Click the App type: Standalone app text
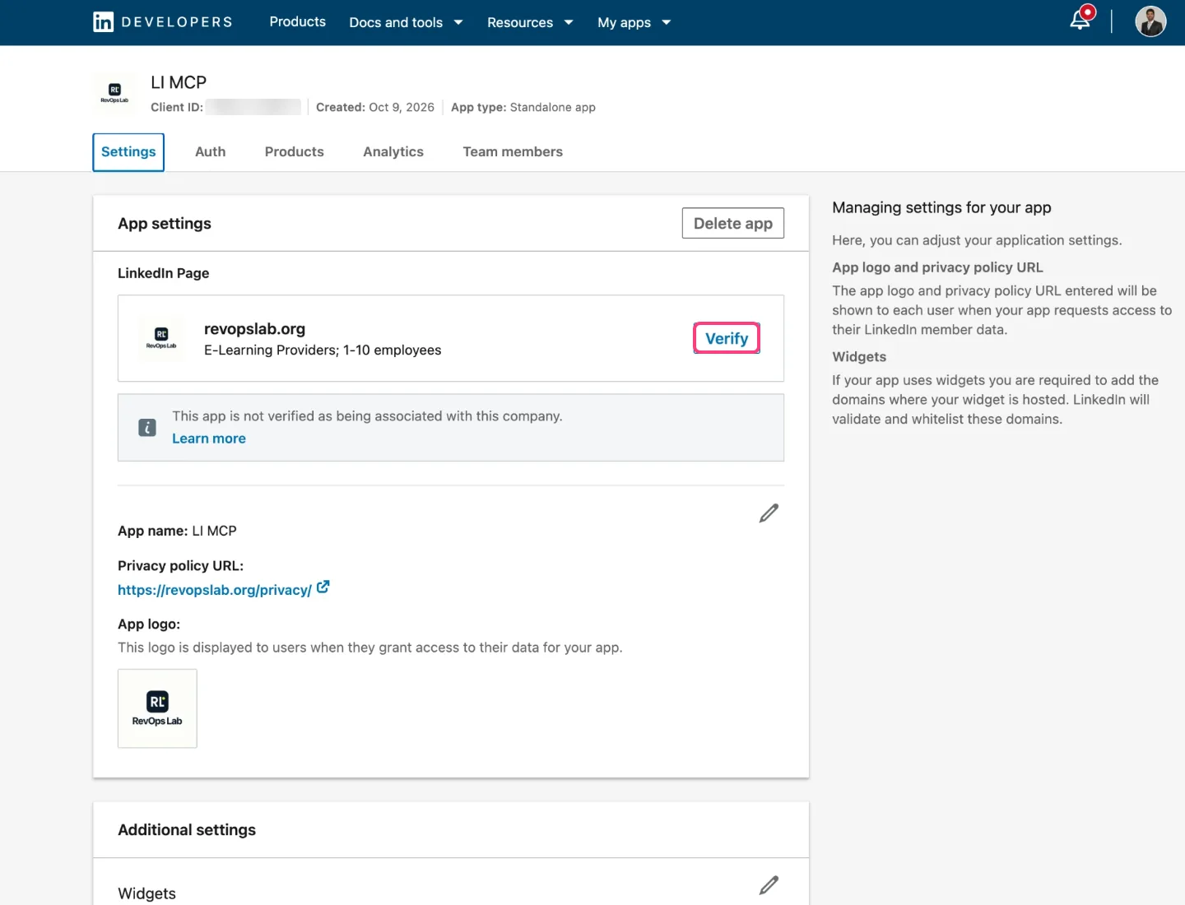Screen dimensions: 1185x905 [523, 107]
